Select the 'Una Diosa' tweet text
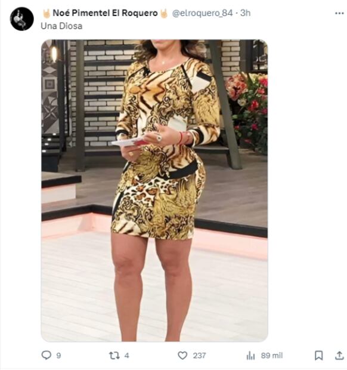 tap(61, 26)
